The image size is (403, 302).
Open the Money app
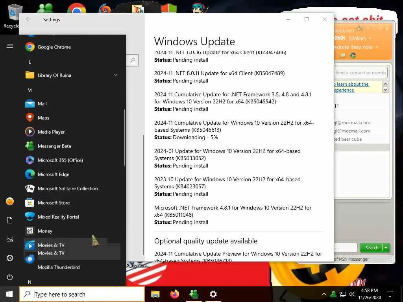[72, 231]
